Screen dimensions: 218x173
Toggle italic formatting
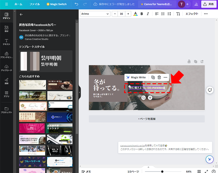(148, 14)
